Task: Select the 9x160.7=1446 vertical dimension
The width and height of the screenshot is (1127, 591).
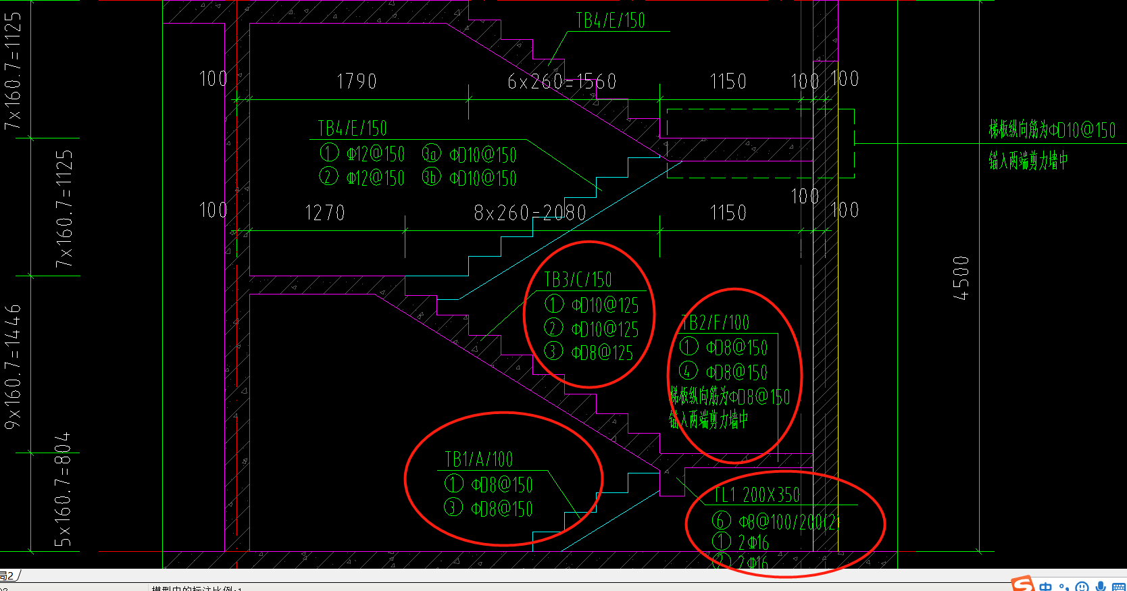Action: (14, 367)
